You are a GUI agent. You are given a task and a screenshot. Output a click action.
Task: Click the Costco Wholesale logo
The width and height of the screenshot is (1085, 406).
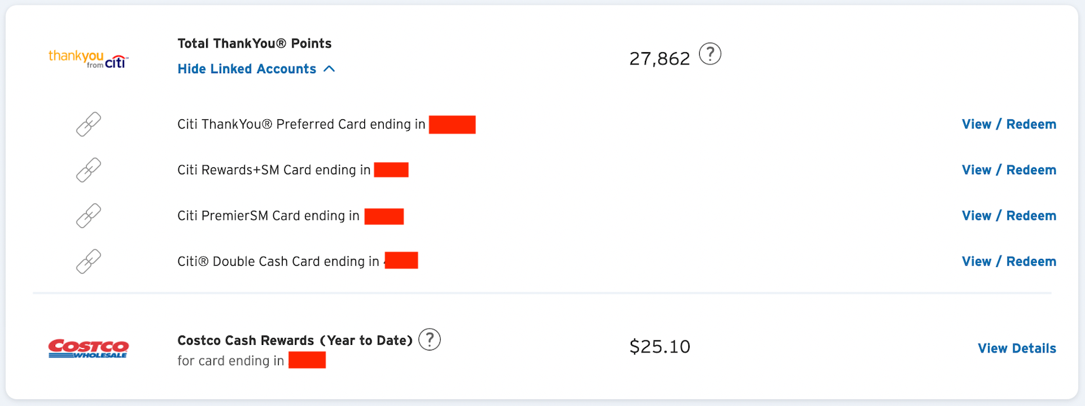click(x=88, y=348)
